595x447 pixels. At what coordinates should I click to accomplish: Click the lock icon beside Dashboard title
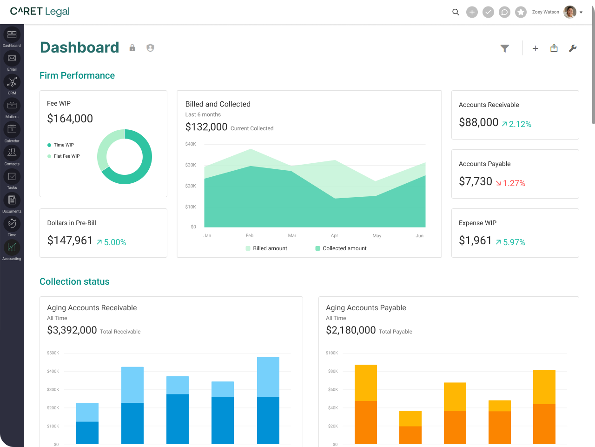[x=132, y=48]
